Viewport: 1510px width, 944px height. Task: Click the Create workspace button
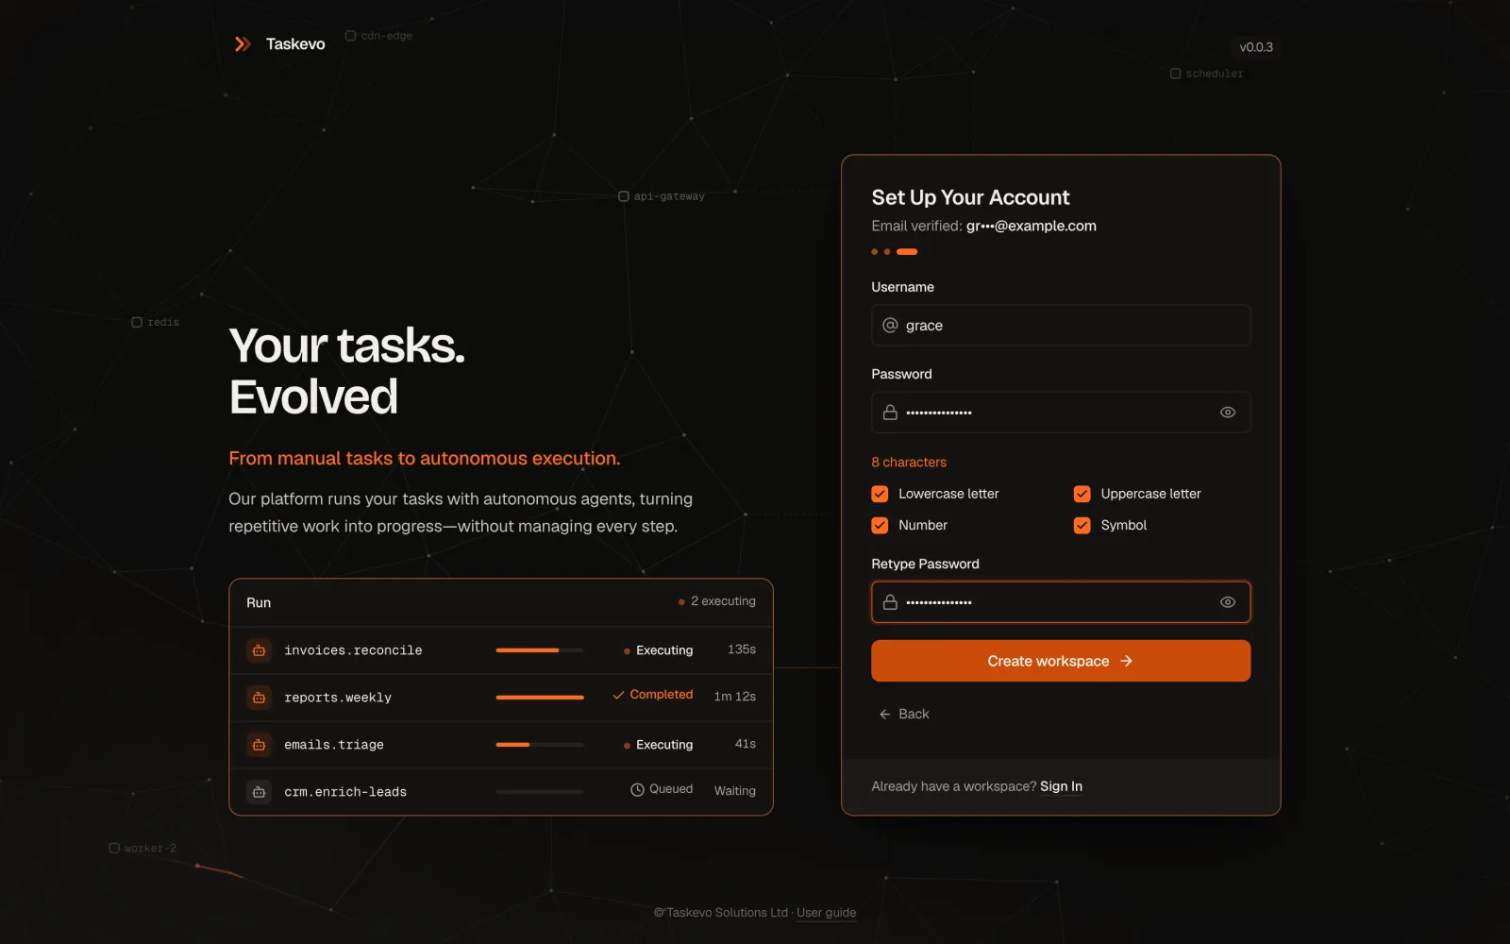tap(1061, 661)
